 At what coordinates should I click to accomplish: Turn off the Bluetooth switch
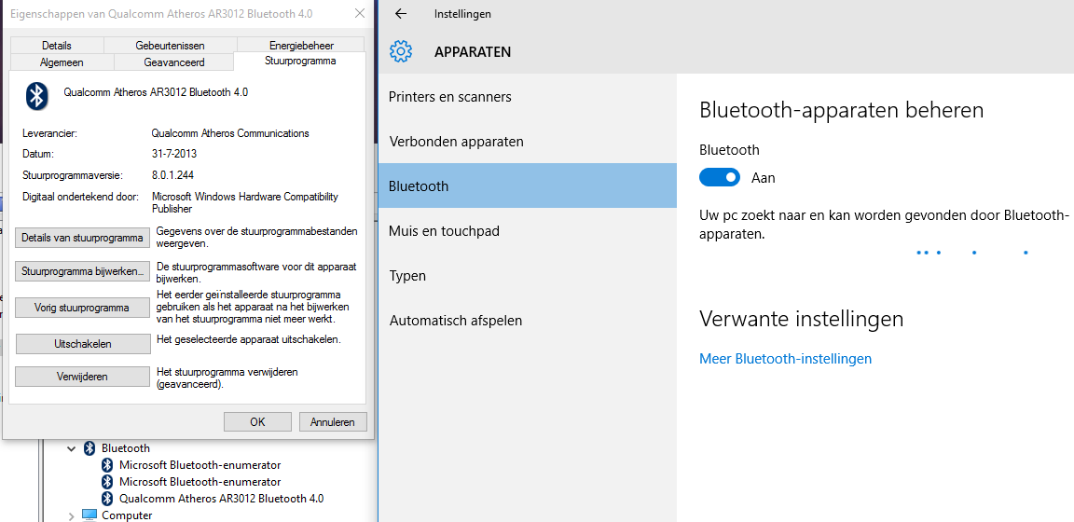[x=720, y=177]
